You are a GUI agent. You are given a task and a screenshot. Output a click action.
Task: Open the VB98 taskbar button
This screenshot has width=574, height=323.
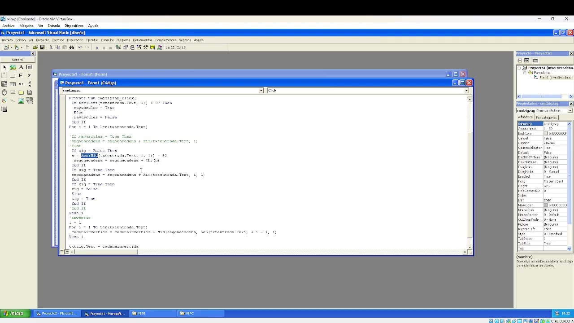click(152, 314)
